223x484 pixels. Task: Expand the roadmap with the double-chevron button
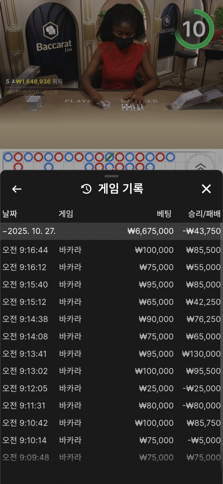tap(200, 166)
